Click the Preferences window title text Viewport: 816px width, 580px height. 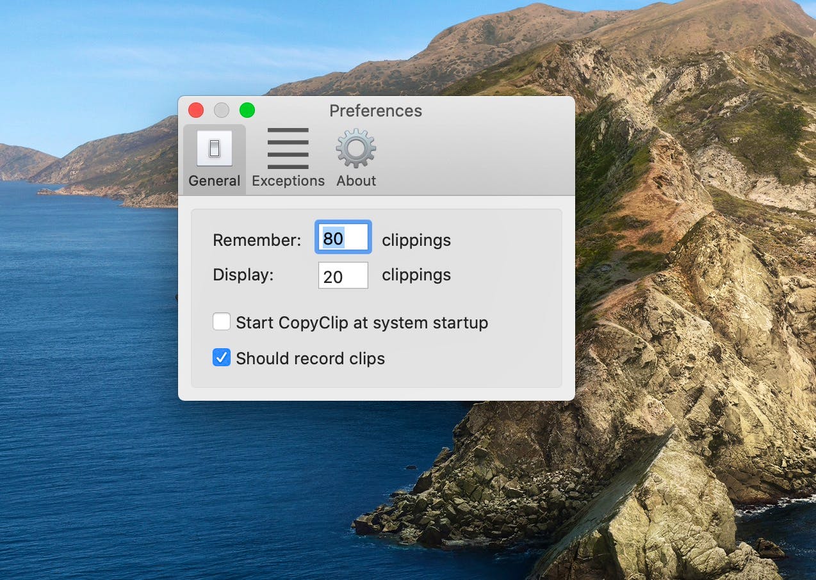375,111
